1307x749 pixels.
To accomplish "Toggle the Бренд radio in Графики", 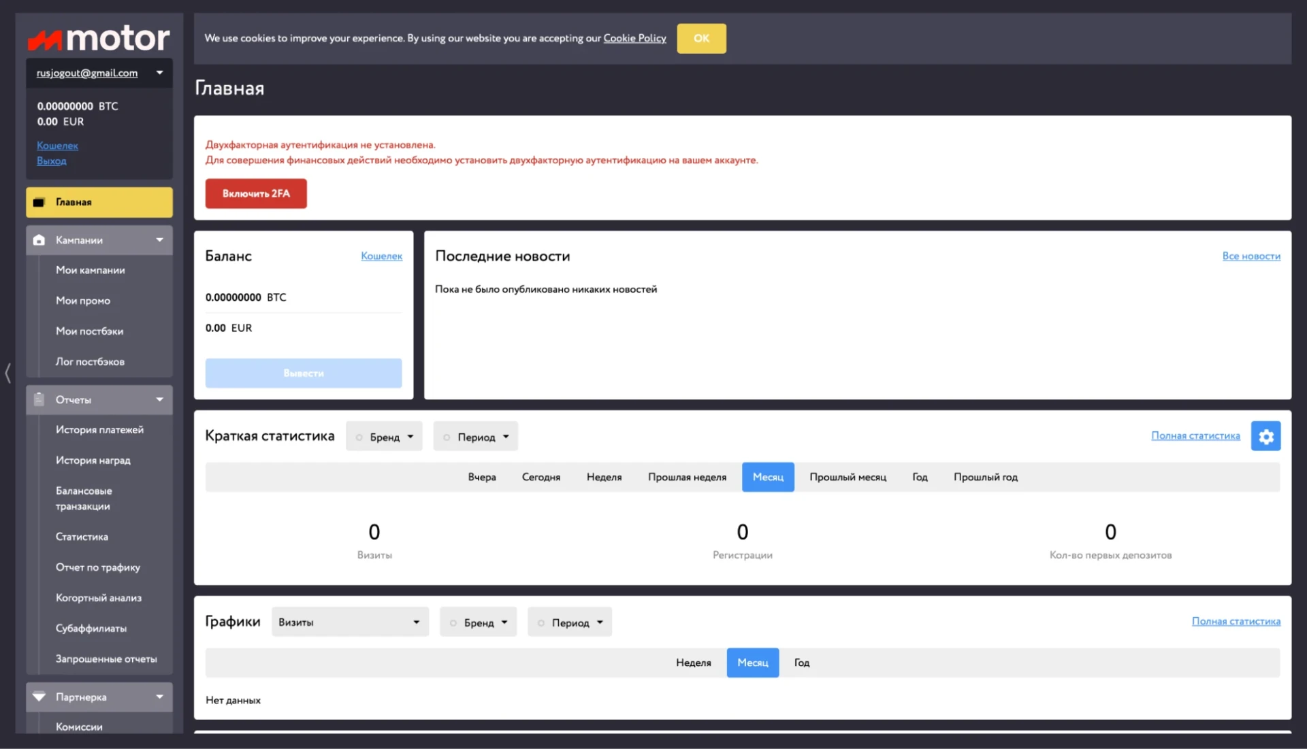I will (x=453, y=623).
